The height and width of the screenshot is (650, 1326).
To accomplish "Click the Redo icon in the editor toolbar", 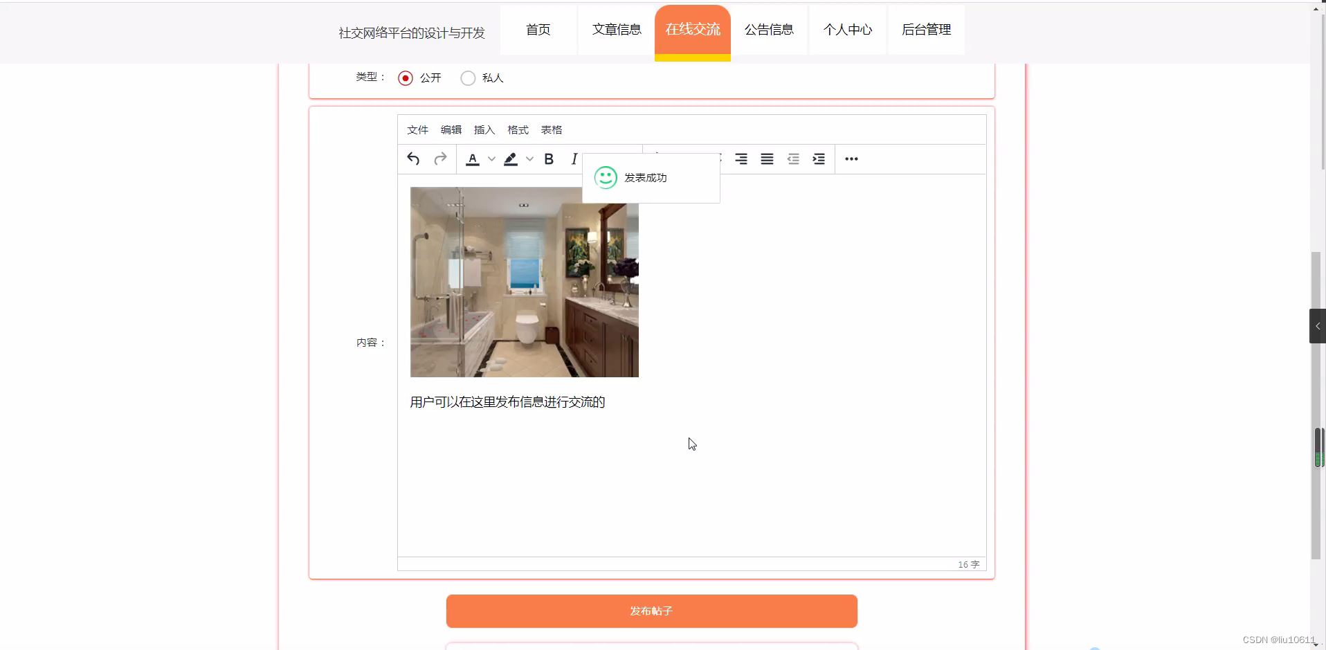I will tap(441, 159).
